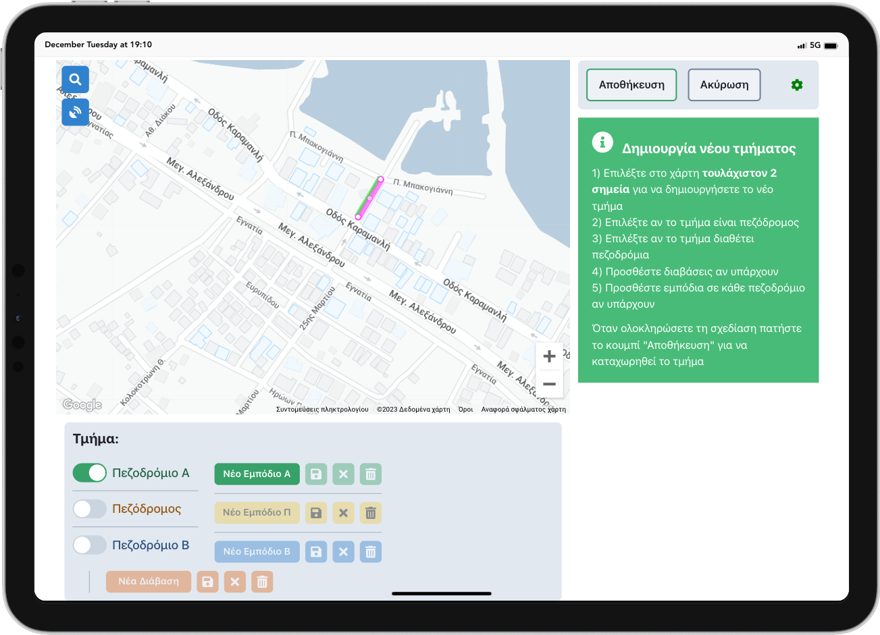
Task: Click cancel X icon beside Νέο Εμπόδιο Β
Action: pyautogui.click(x=343, y=552)
